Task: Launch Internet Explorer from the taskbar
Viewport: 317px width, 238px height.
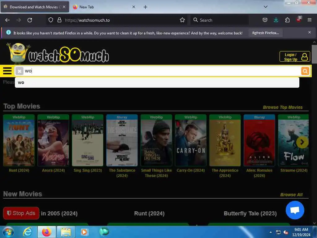Action: coord(28,232)
